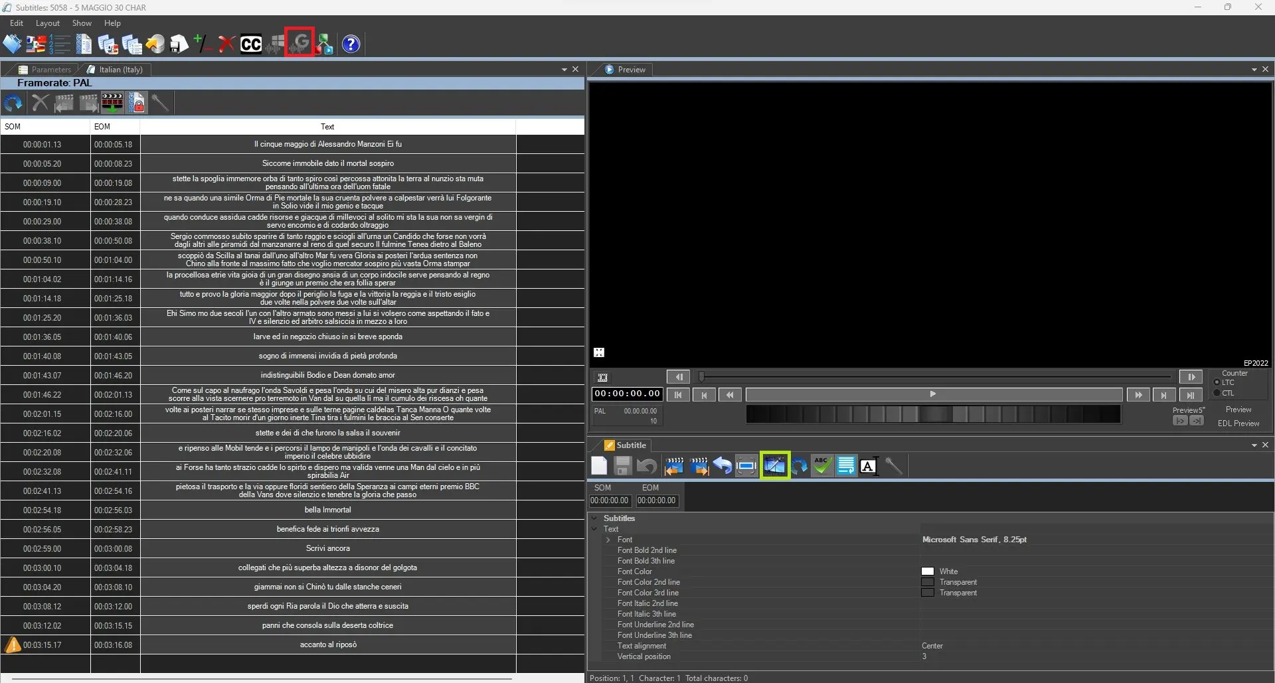The height and width of the screenshot is (683, 1275).
Task: Click the locked document icon under Framerate
Action: pyautogui.click(x=137, y=104)
